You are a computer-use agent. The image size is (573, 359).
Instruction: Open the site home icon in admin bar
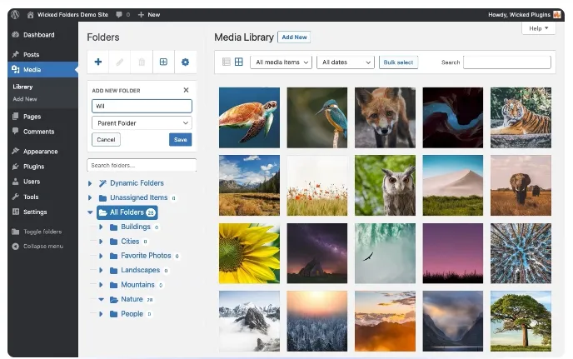tap(30, 15)
